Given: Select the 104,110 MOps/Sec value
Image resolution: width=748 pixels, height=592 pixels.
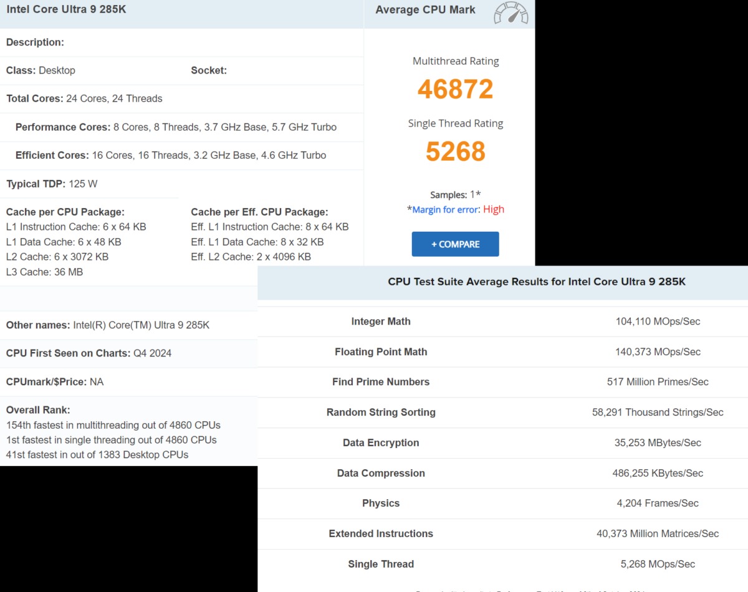Looking at the screenshot, I should (658, 322).
